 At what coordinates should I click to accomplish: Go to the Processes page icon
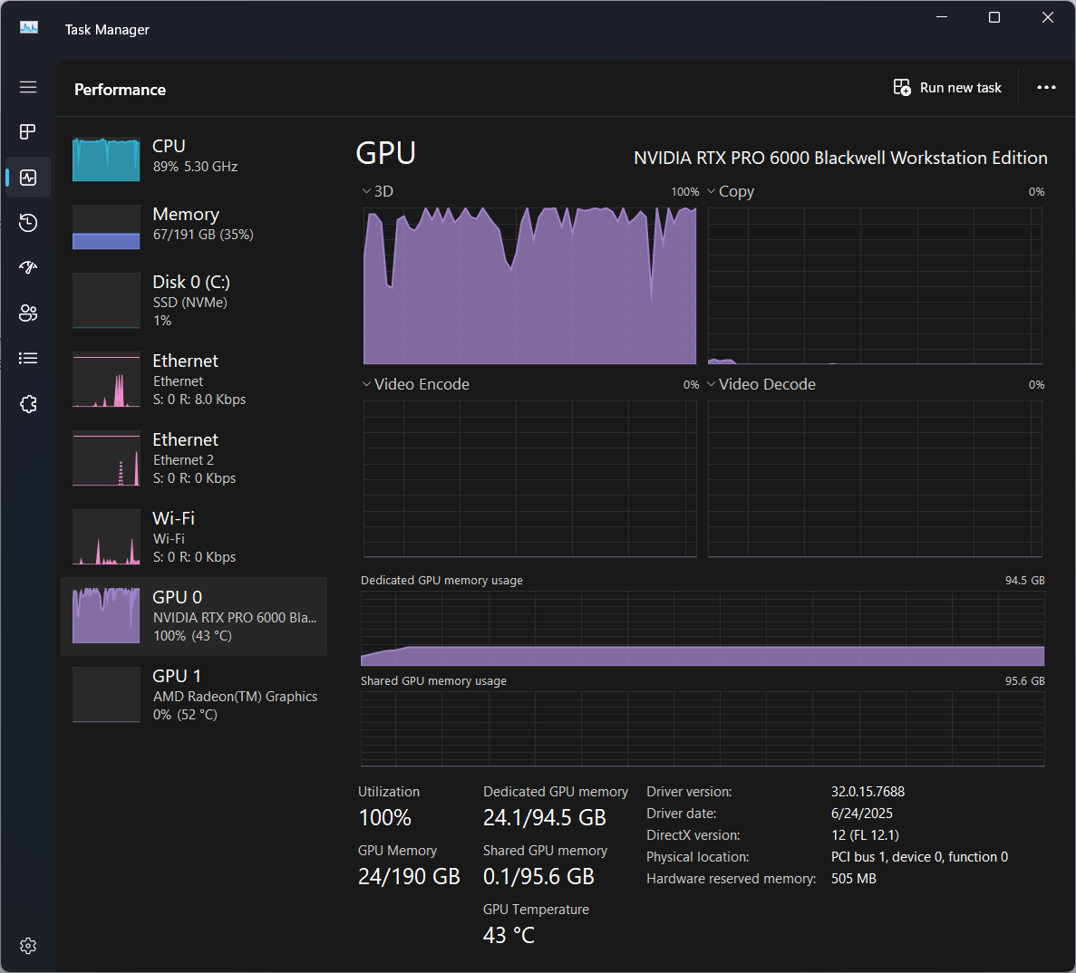28,131
